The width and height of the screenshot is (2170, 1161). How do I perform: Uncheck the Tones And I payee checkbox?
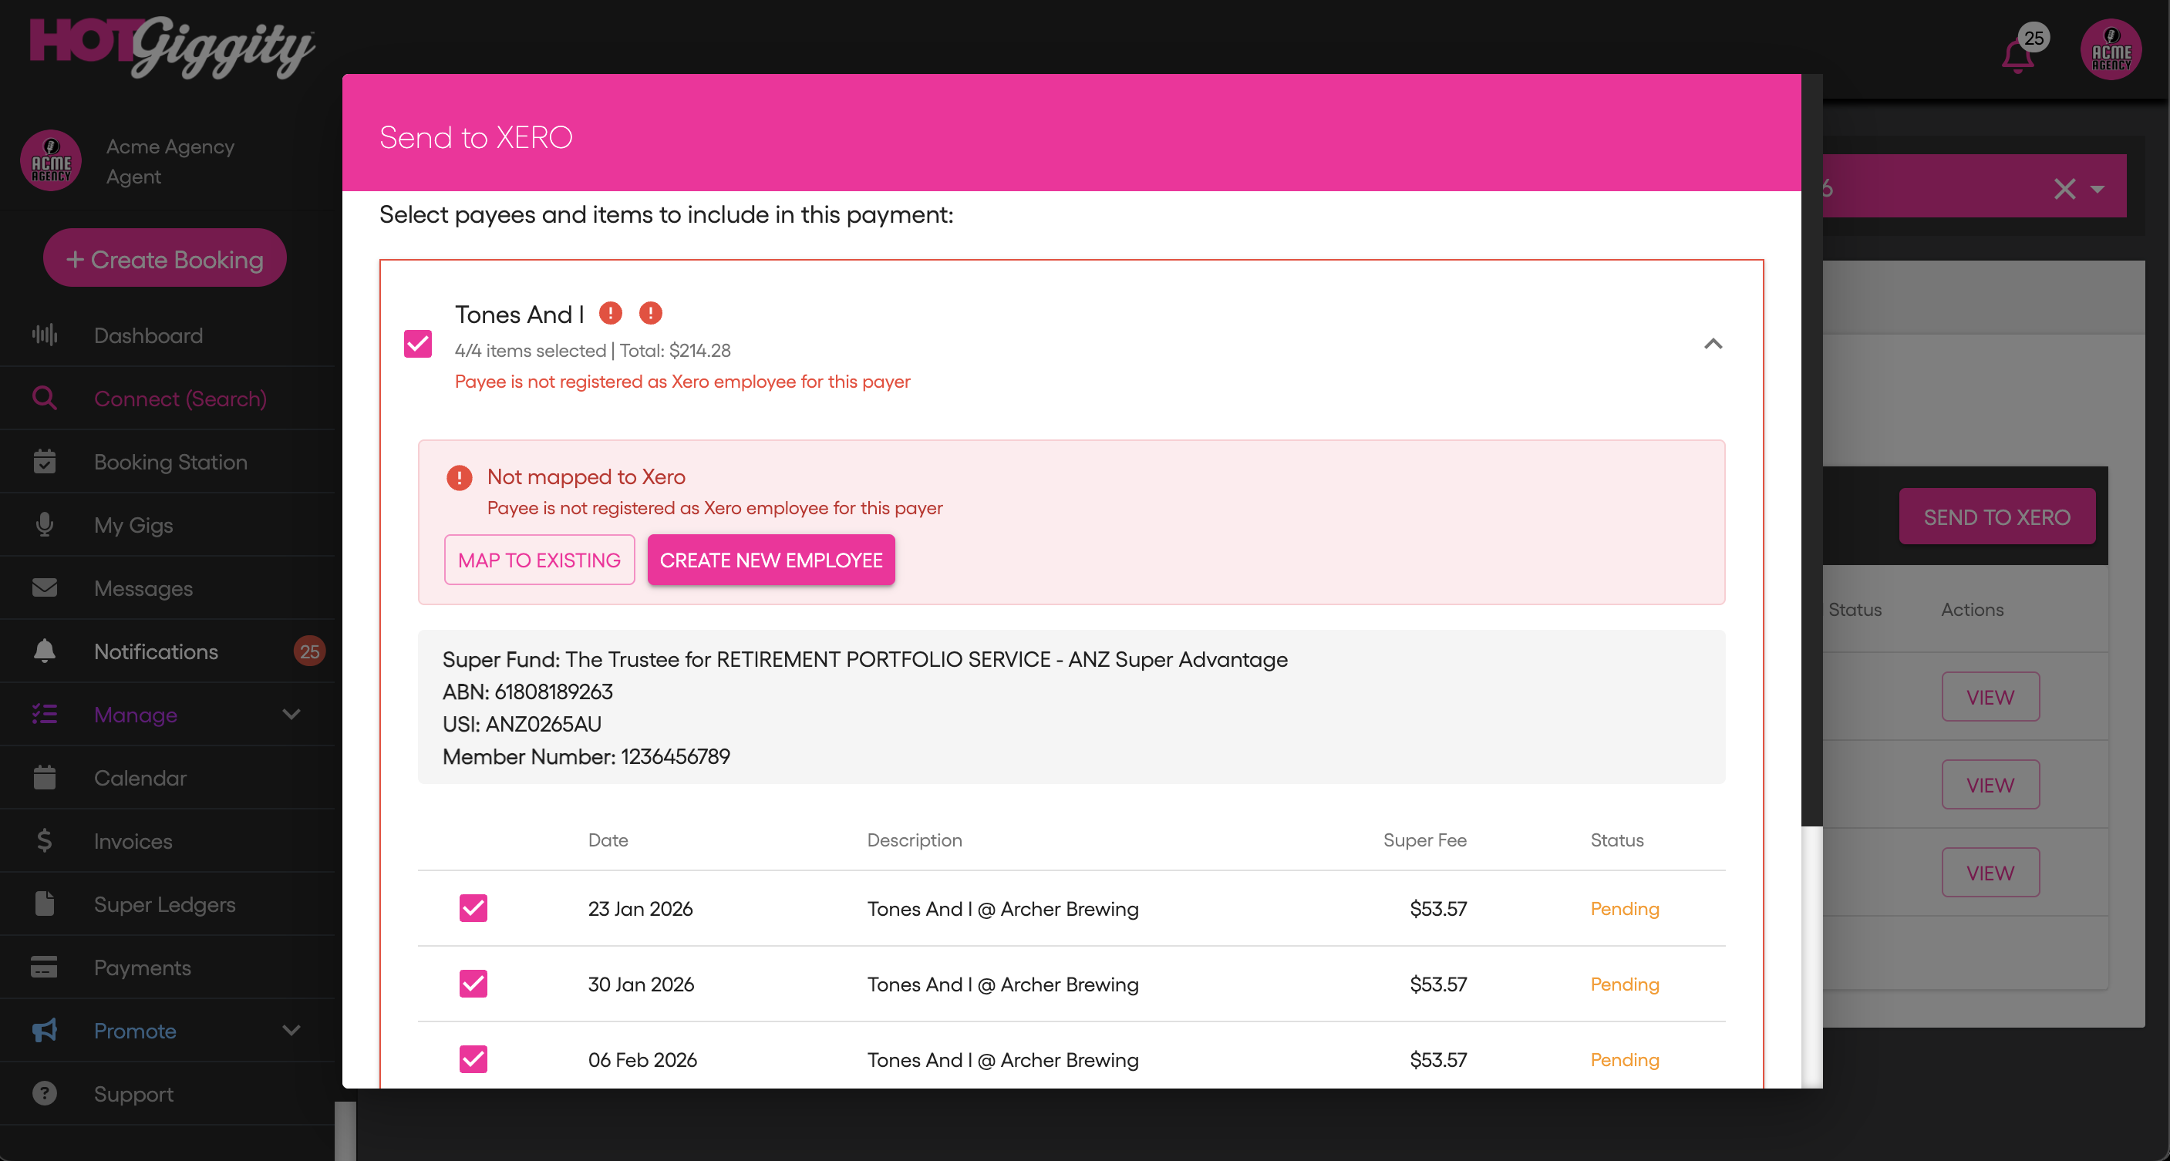(418, 344)
